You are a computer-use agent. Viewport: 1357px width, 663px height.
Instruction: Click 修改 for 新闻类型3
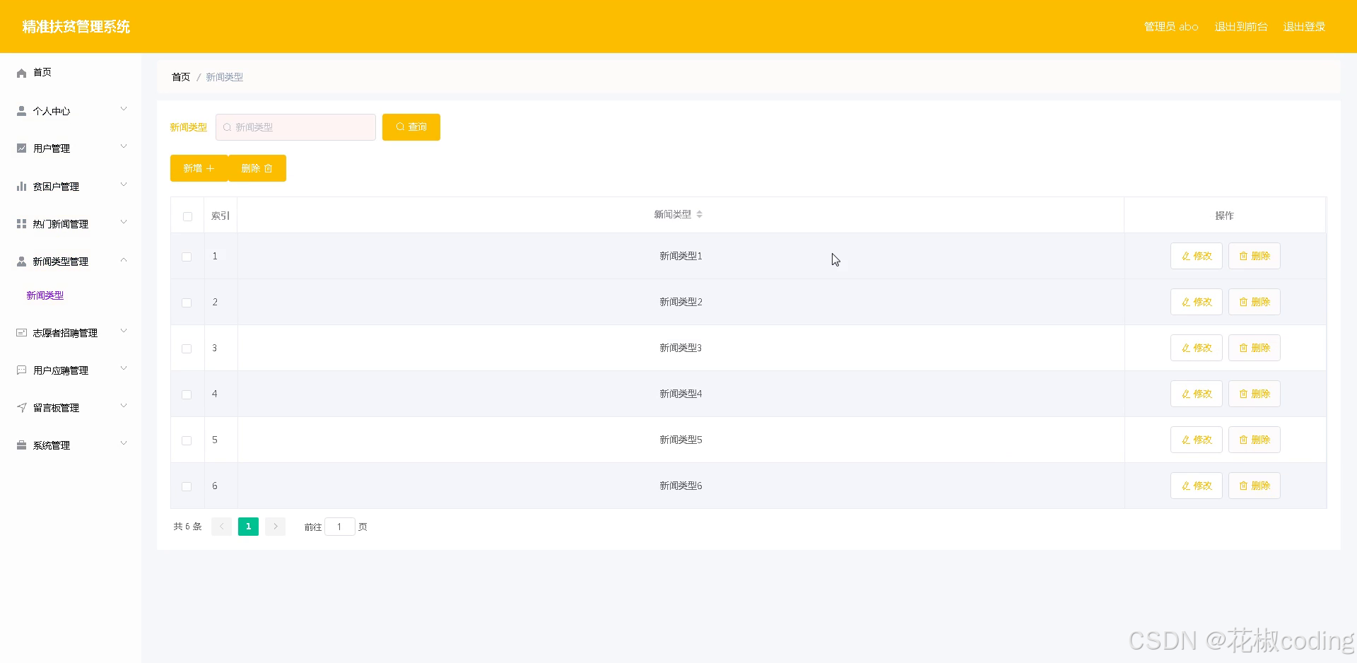(x=1197, y=348)
